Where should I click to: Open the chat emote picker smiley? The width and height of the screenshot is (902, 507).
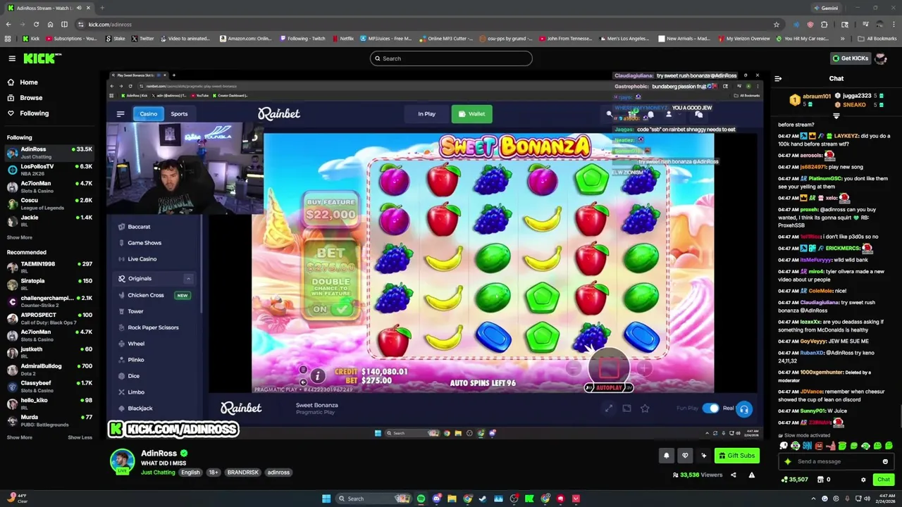click(885, 462)
